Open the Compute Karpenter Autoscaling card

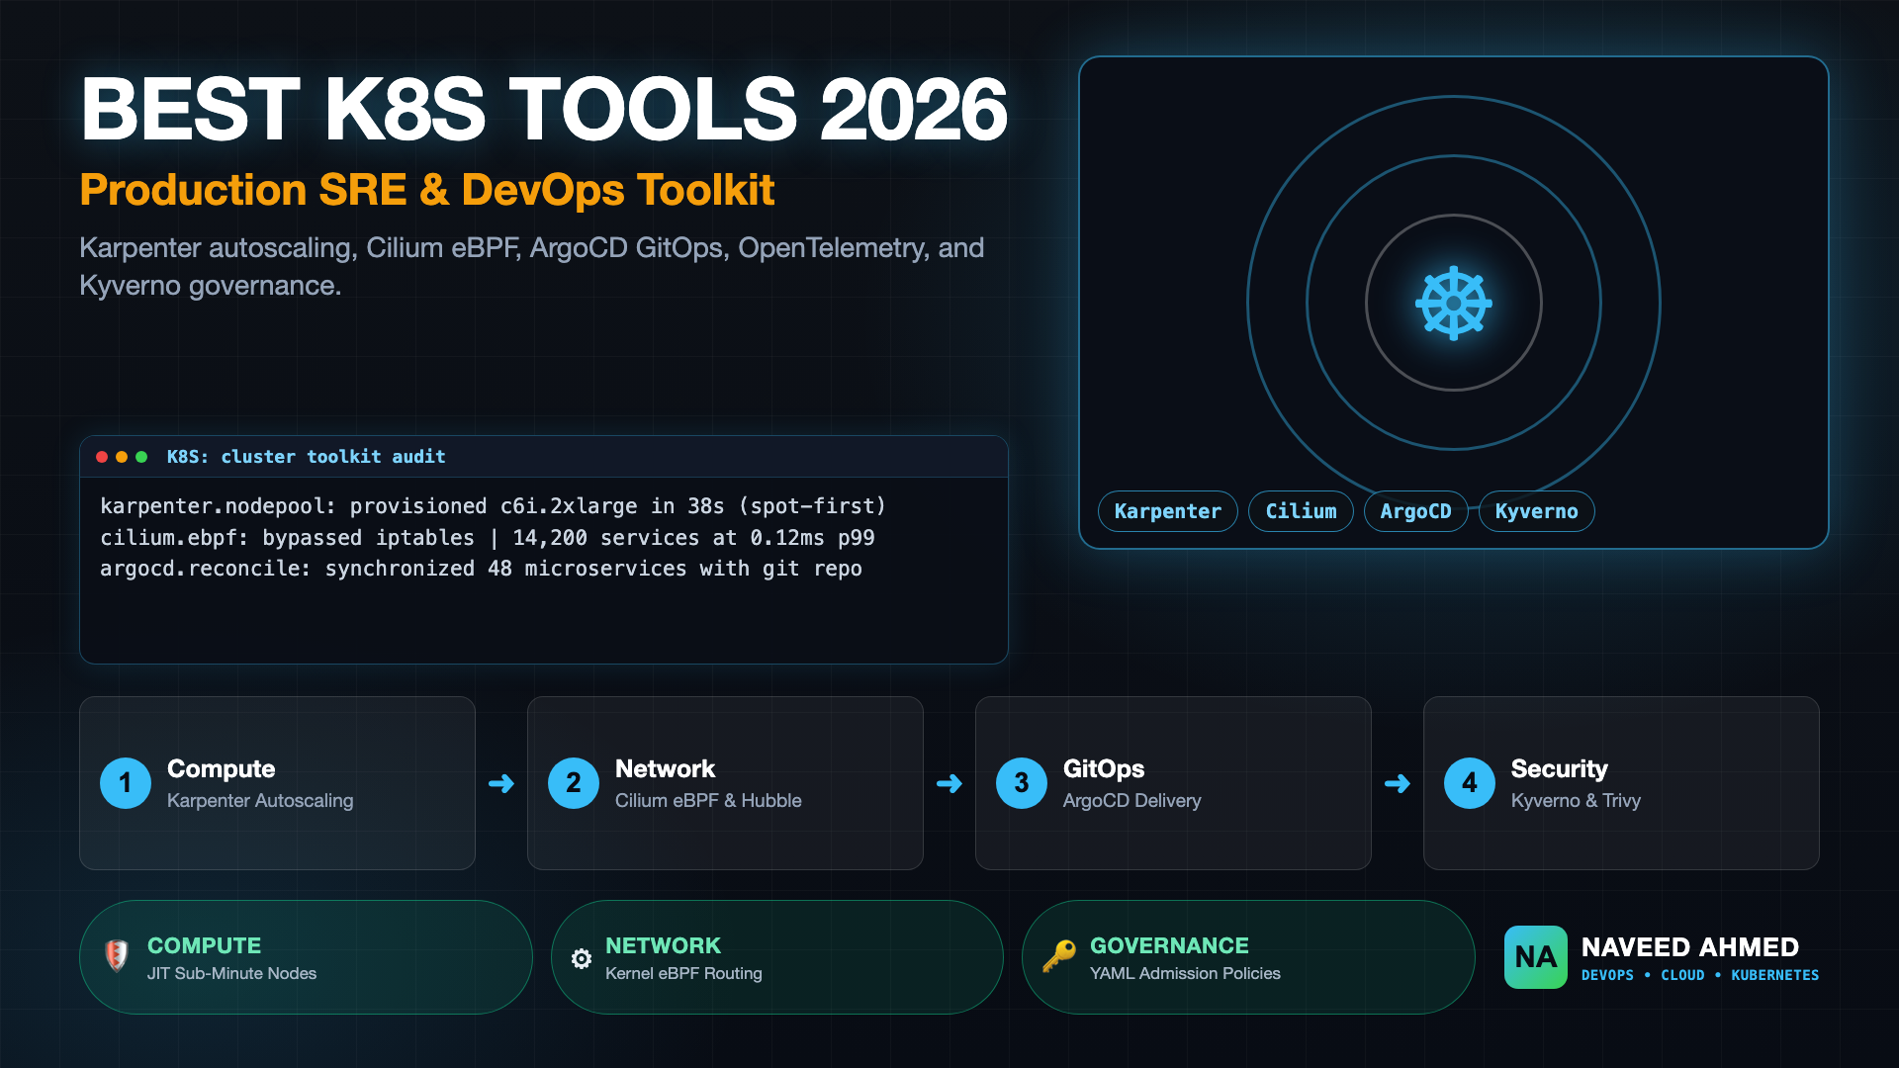277,783
